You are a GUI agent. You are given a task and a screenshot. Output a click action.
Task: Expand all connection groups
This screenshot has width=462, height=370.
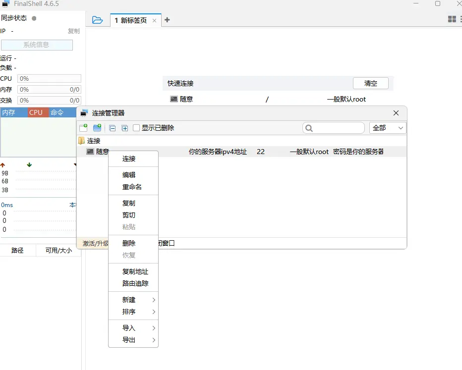[124, 128]
